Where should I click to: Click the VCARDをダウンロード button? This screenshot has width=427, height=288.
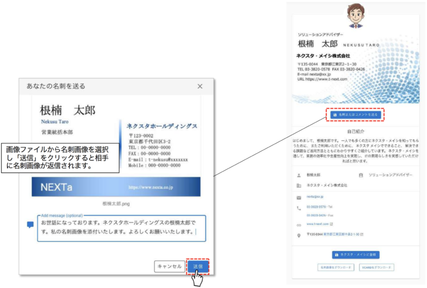[x=377, y=267]
